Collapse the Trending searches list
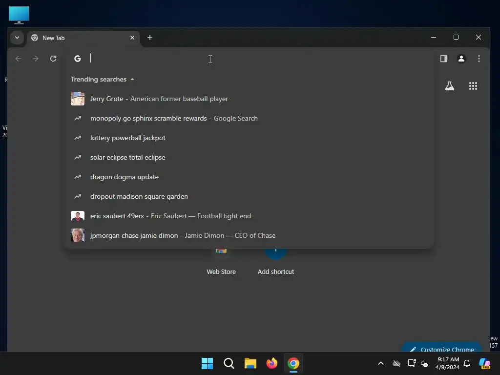Image resolution: width=500 pixels, height=375 pixels. (x=103, y=79)
